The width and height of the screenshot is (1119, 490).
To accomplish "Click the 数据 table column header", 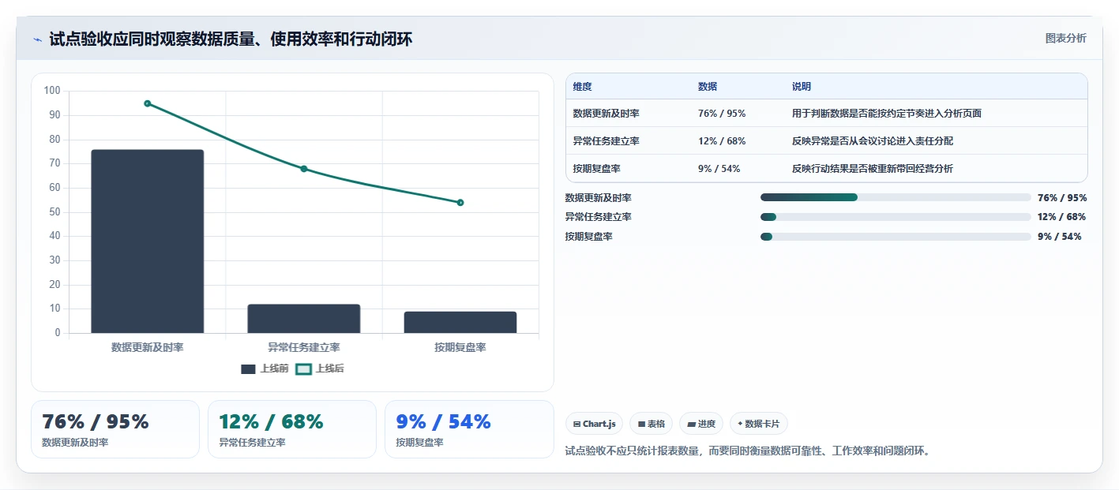I will (x=708, y=87).
